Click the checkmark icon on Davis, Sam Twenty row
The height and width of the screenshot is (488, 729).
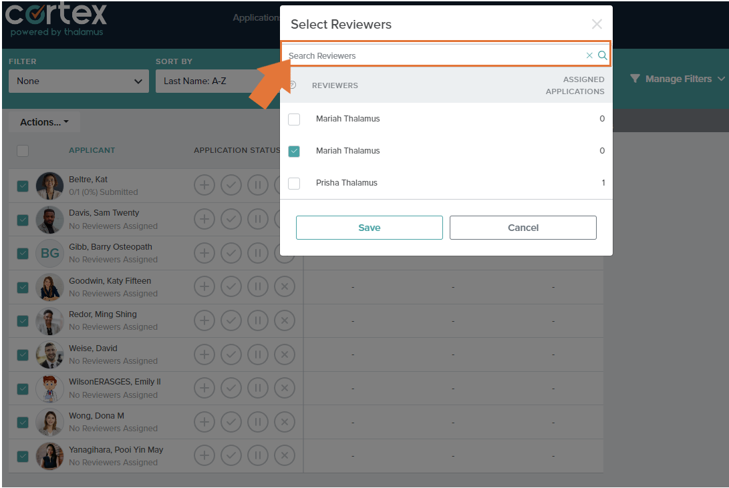pyautogui.click(x=231, y=218)
